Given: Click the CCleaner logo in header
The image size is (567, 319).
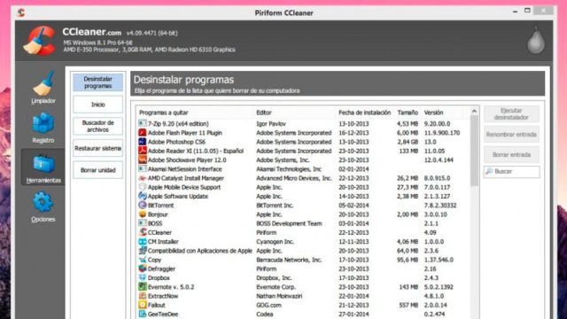Looking at the screenshot, I should pos(39,41).
